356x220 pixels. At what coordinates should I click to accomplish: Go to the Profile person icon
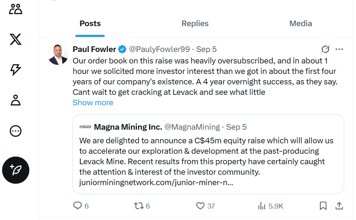[16, 100]
